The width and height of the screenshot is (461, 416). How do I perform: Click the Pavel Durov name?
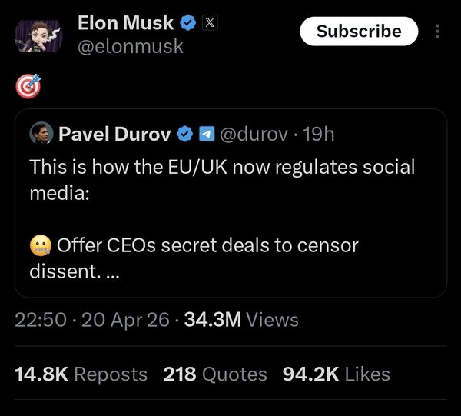pos(115,135)
